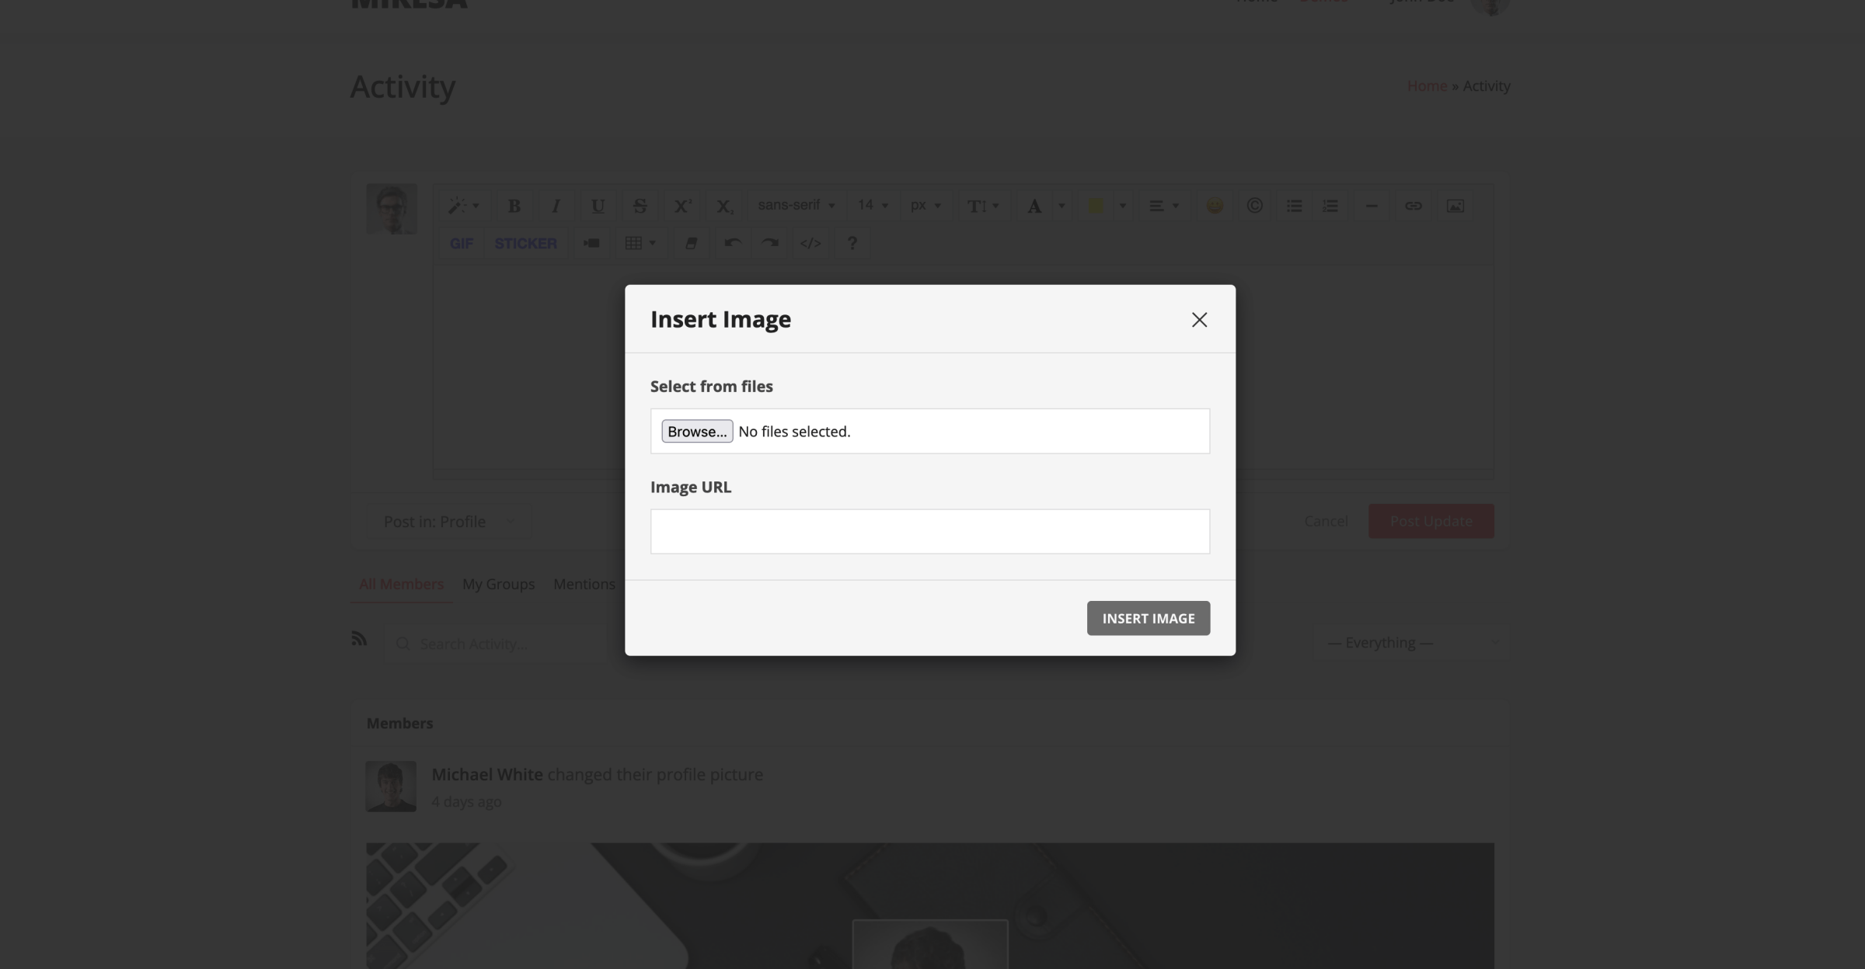Toggle italic text formatting
Image resolution: width=1865 pixels, height=969 pixels.
tap(556, 205)
